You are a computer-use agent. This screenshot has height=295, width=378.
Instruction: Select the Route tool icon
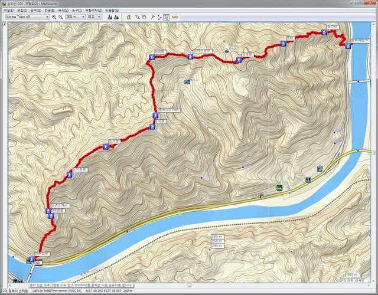pos(159,17)
